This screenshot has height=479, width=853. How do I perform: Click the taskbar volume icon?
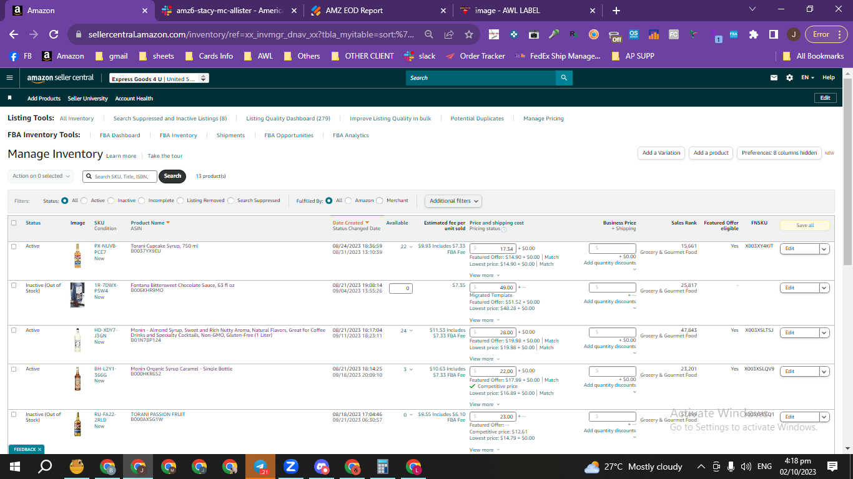click(745, 467)
